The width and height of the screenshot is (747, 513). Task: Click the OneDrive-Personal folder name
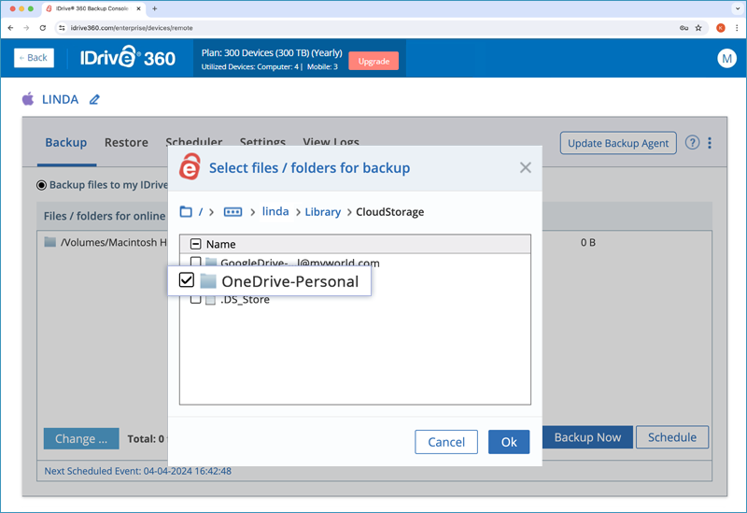pyautogui.click(x=290, y=281)
